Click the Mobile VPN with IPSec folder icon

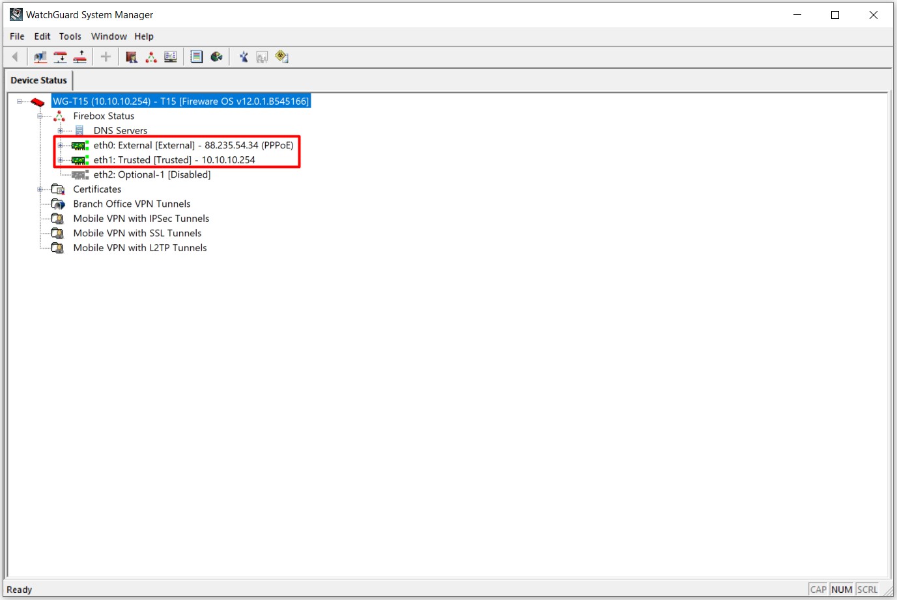(58, 219)
